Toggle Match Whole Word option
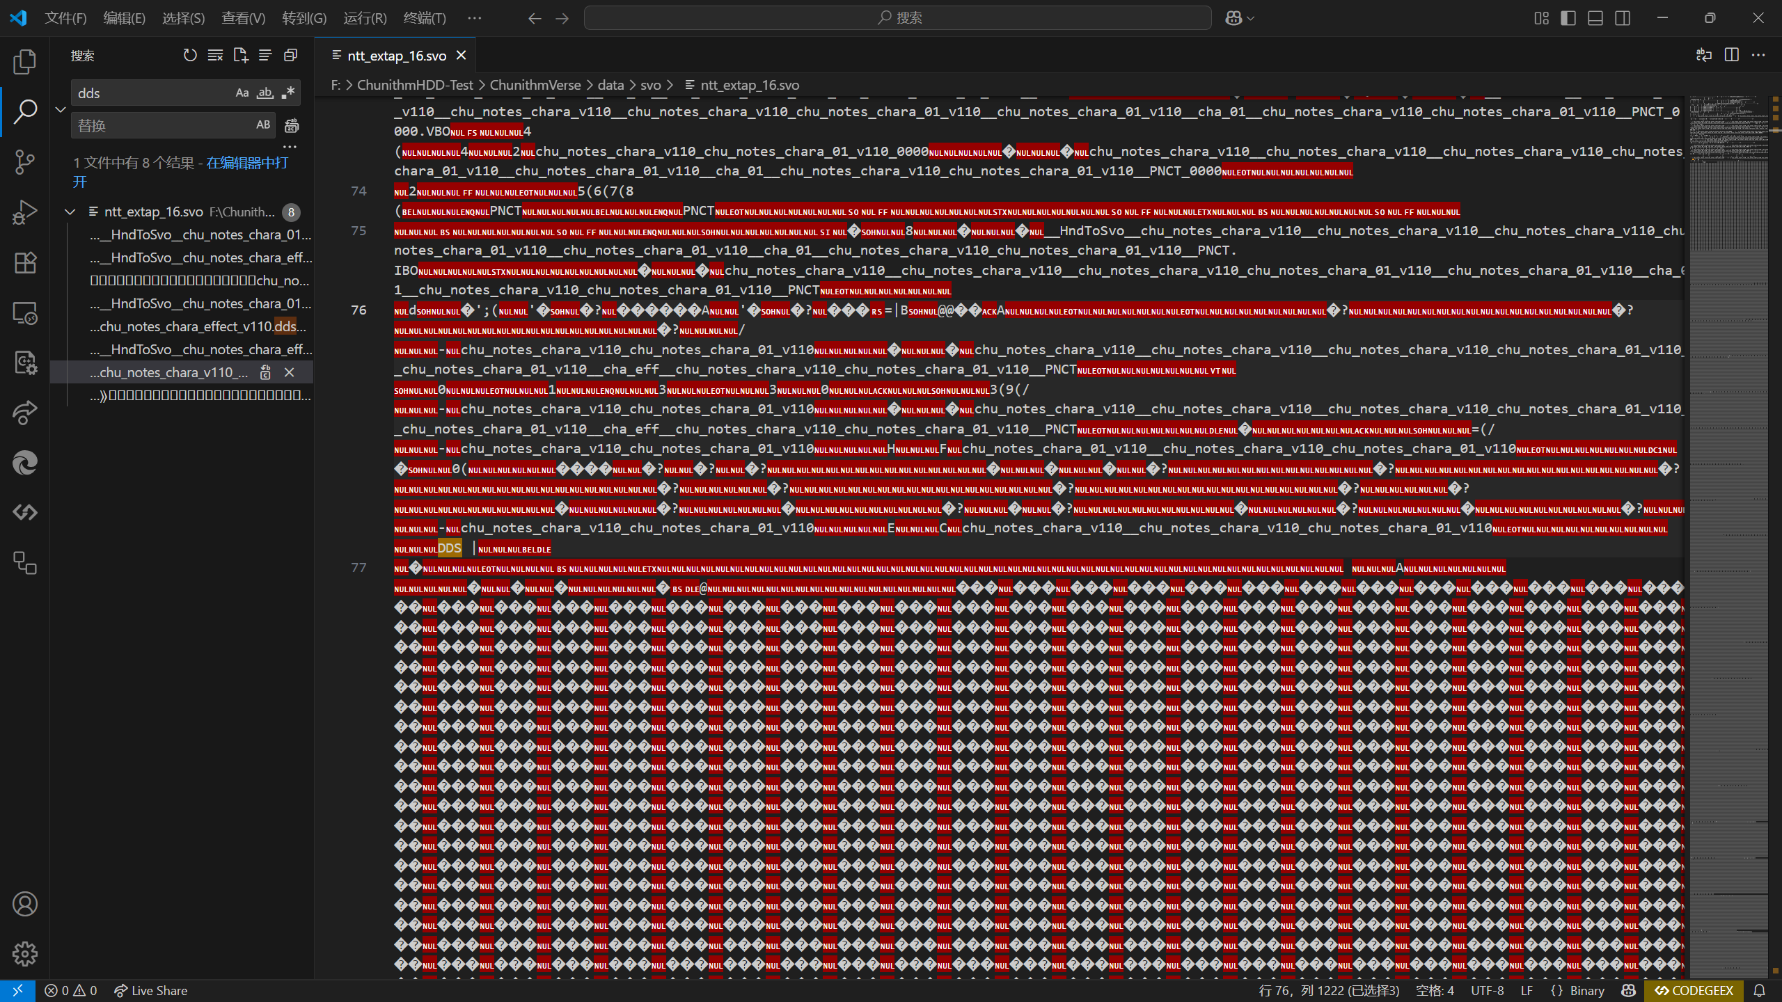Image resolution: width=1782 pixels, height=1002 pixels. click(x=265, y=93)
